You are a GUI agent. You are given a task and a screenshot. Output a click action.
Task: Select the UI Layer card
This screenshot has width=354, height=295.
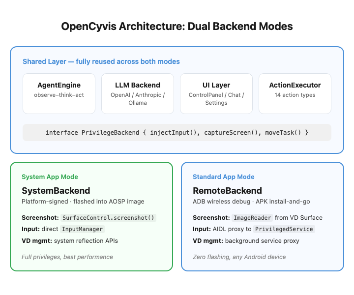(216, 94)
